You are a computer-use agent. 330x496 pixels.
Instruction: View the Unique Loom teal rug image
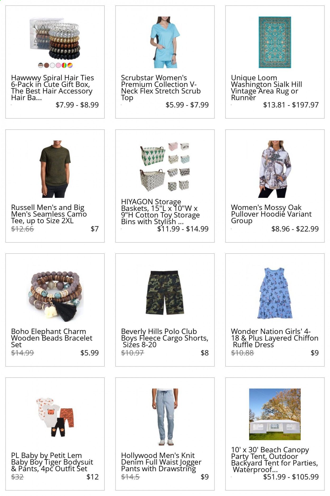coord(275,42)
